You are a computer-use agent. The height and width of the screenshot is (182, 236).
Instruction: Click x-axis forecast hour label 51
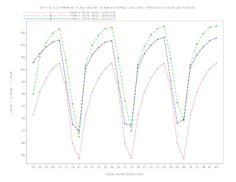tap(145, 167)
